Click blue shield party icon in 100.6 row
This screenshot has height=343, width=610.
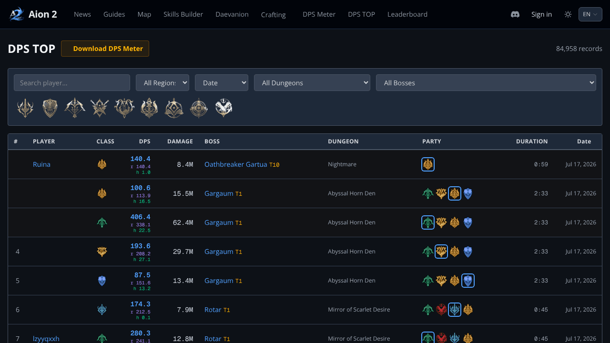(x=468, y=193)
